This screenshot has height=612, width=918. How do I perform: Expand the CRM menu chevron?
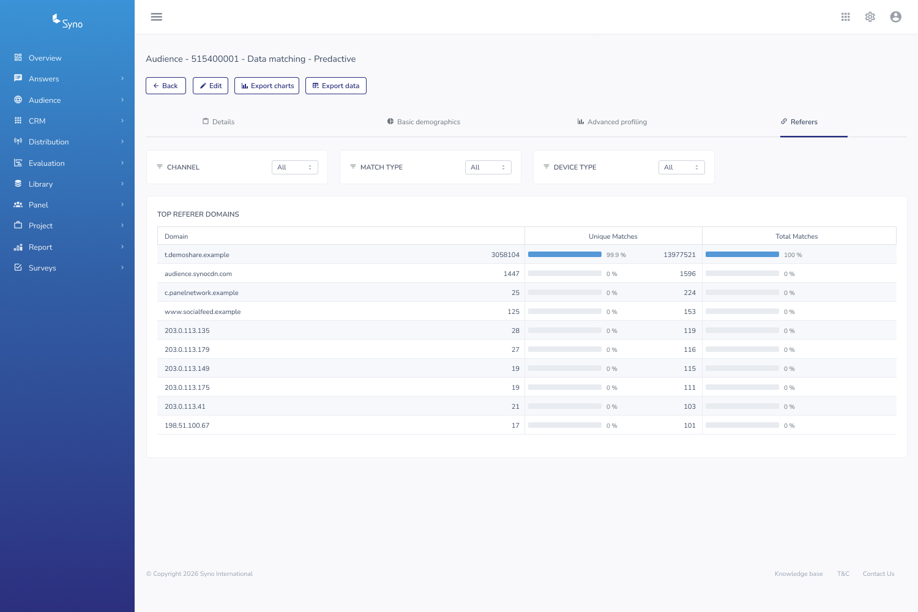click(x=122, y=121)
